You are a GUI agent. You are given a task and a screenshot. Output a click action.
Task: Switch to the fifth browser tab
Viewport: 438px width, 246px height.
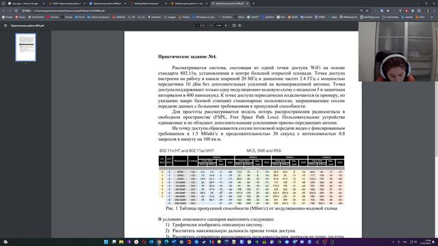point(189,3)
